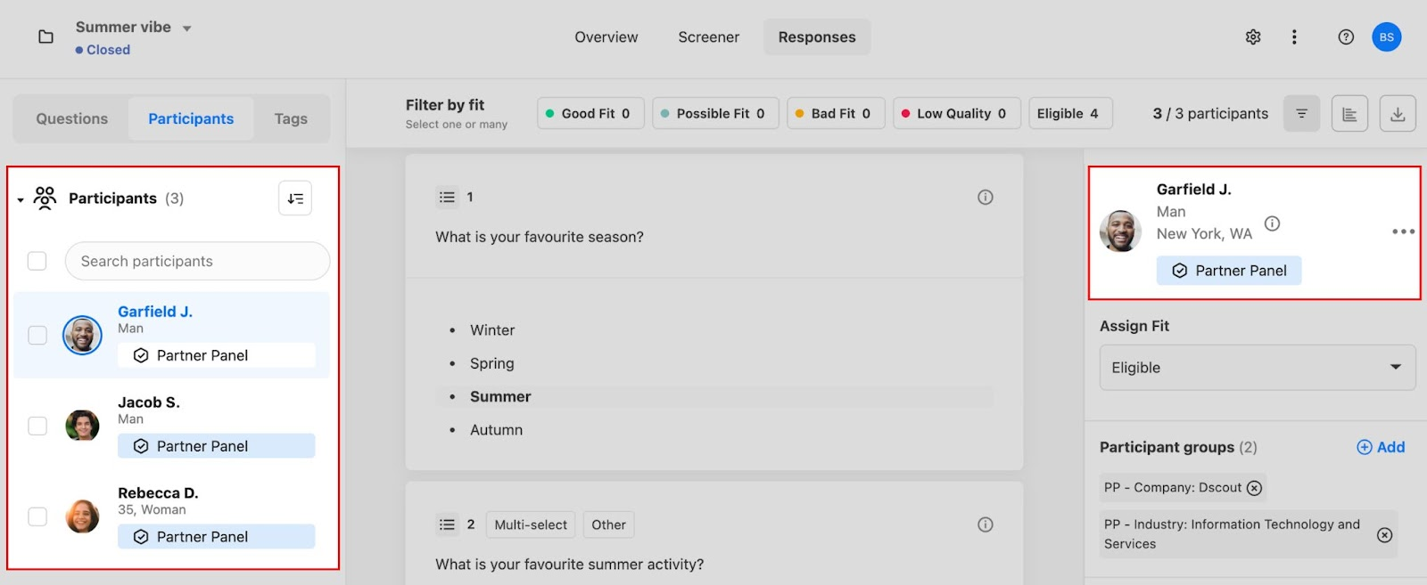Image resolution: width=1427 pixels, height=585 pixels.
Task: Check the box next to Rebecca D.
Action: (x=37, y=516)
